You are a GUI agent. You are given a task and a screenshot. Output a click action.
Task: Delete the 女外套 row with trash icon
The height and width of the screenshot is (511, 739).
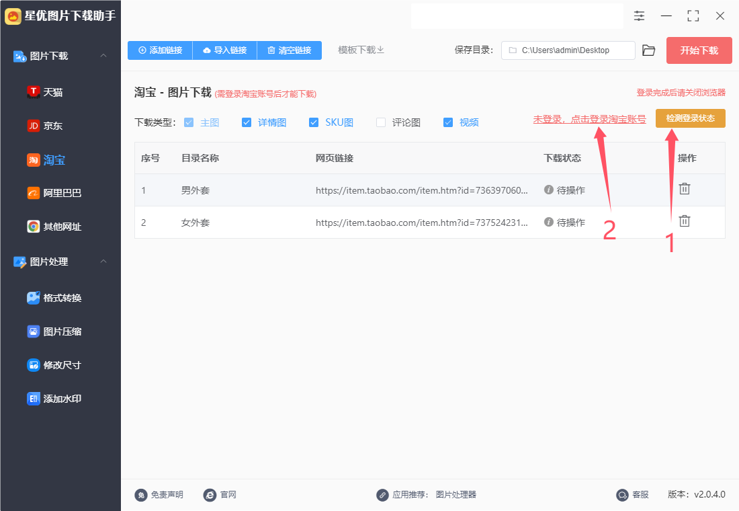coord(685,221)
